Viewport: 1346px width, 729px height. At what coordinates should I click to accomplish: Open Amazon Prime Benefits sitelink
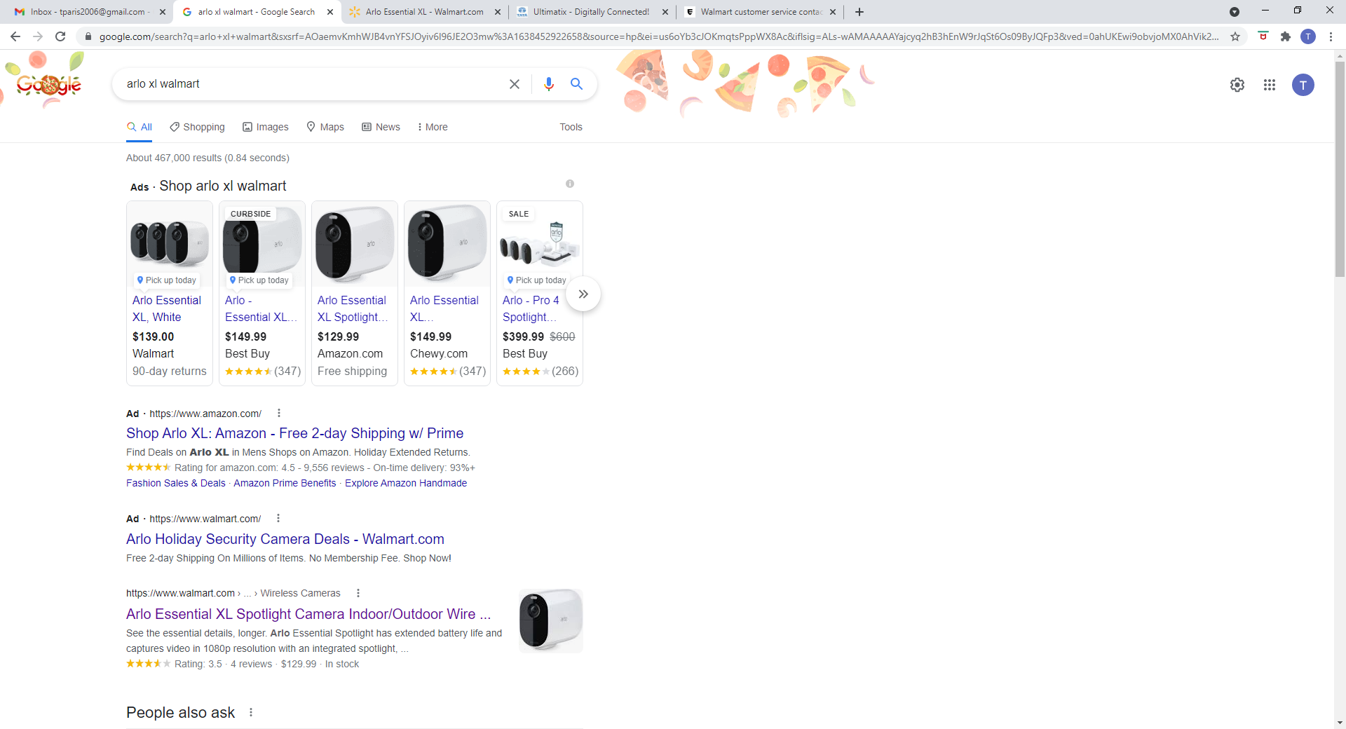coord(285,483)
